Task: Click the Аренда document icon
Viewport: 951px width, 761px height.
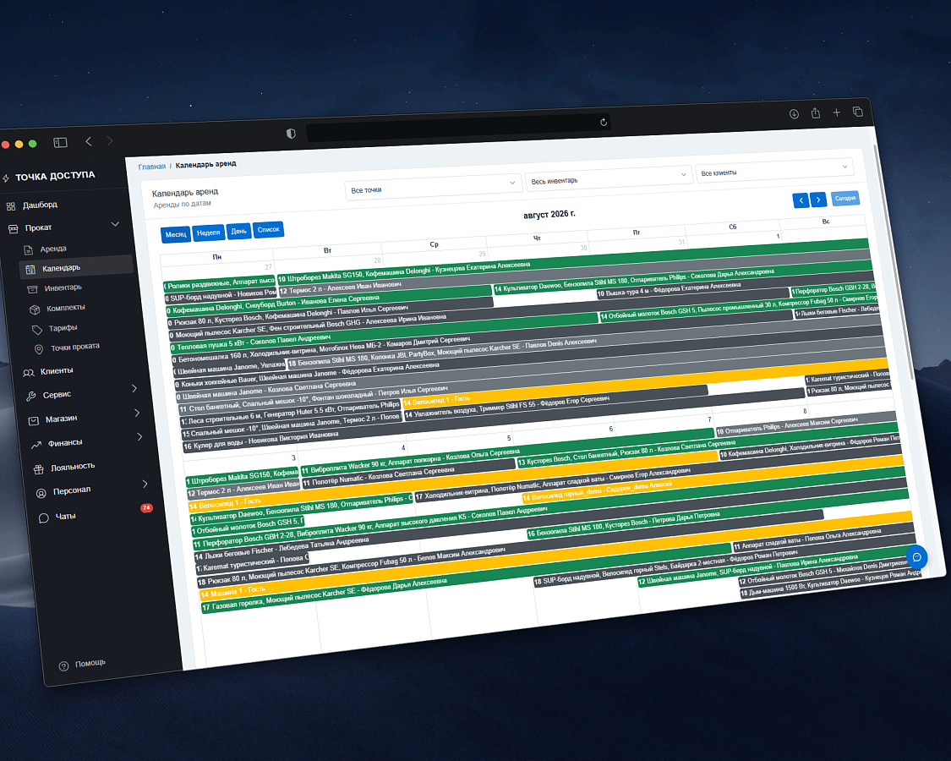Action: (x=28, y=250)
